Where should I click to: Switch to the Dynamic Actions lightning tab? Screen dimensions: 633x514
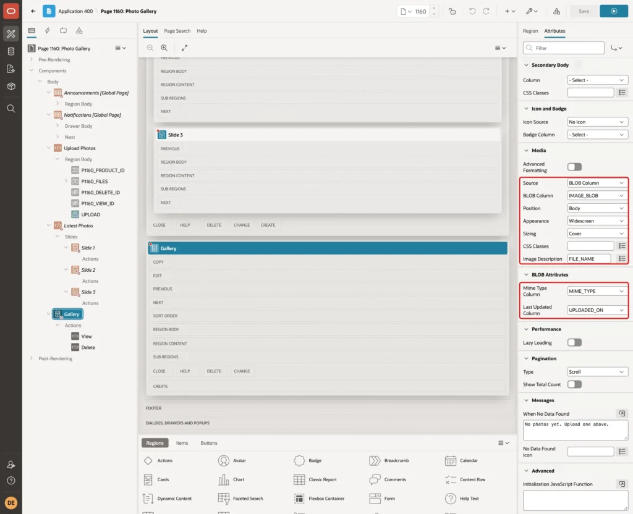[x=47, y=31]
